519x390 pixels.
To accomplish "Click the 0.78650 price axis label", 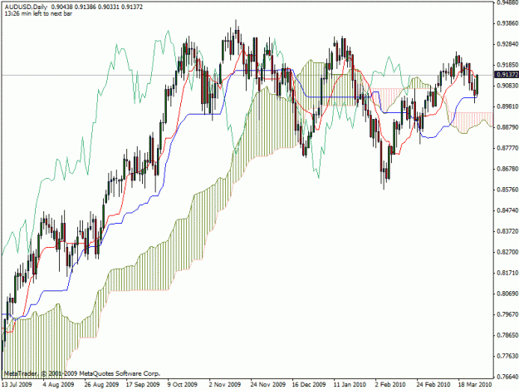I will coord(507,335).
